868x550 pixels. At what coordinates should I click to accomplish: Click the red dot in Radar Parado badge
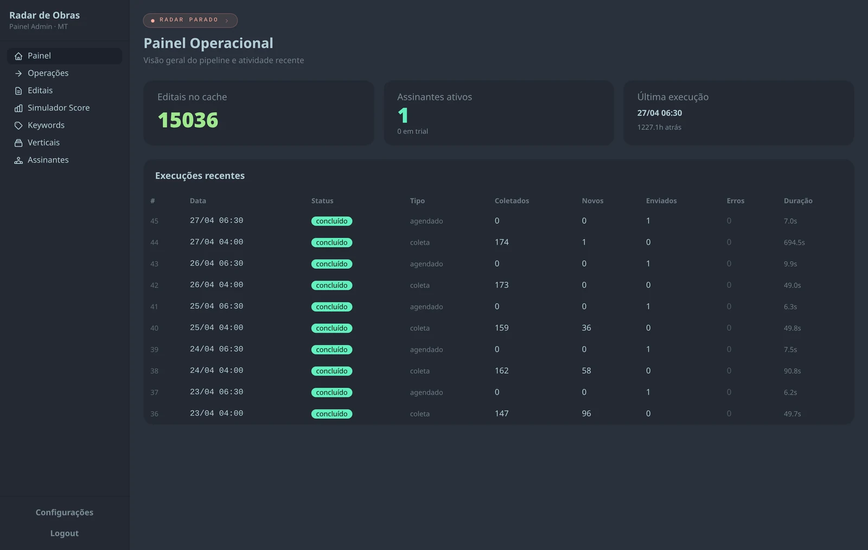152,20
